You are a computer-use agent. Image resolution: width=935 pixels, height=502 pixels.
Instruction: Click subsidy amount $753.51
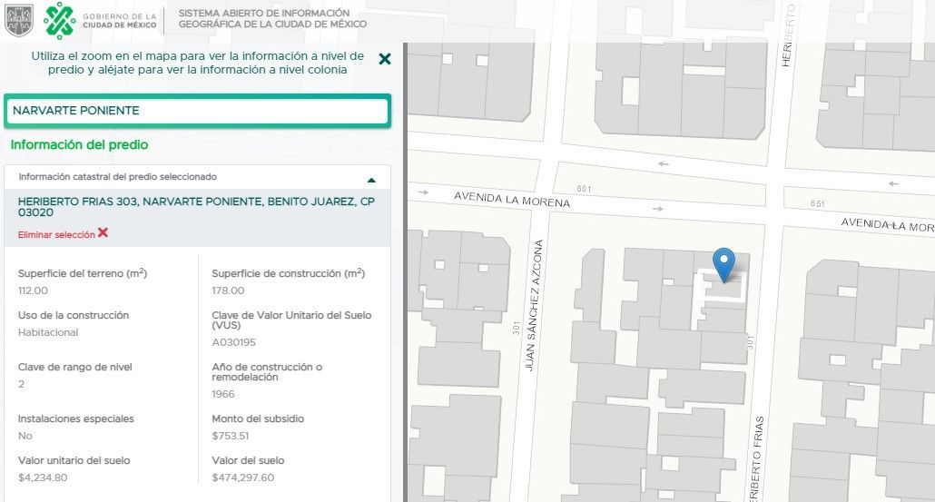pos(231,436)
